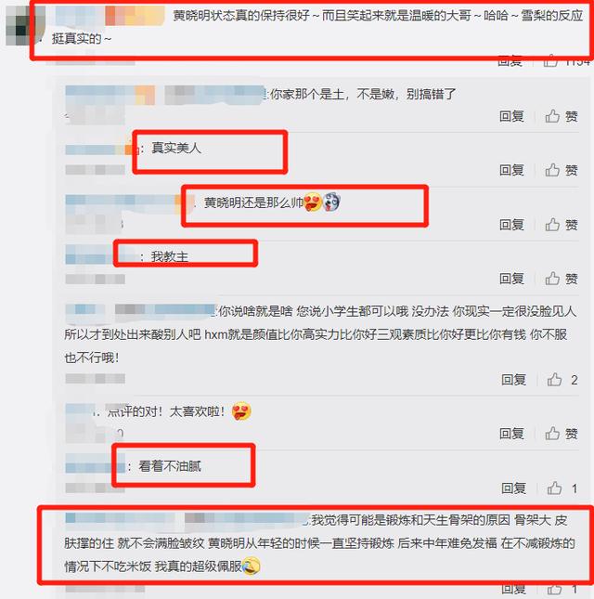Click the laughing-crying emoji after '超级佩服'
This screenshot has height=599, width=594.
pos(252,566)
